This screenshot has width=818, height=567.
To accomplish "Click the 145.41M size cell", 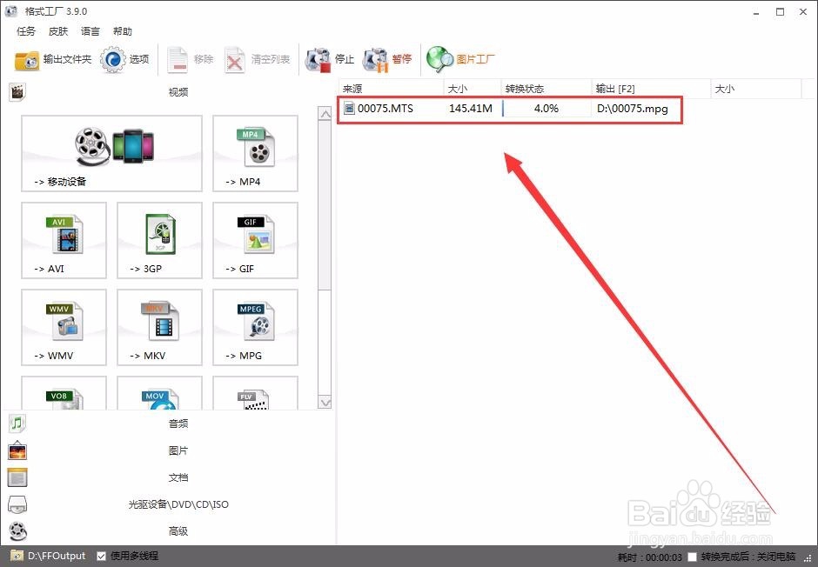I will click(471, 109).
